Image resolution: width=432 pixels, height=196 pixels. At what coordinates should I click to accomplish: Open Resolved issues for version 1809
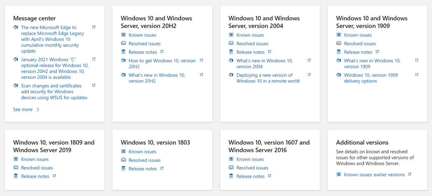click(x=37, y=168)
